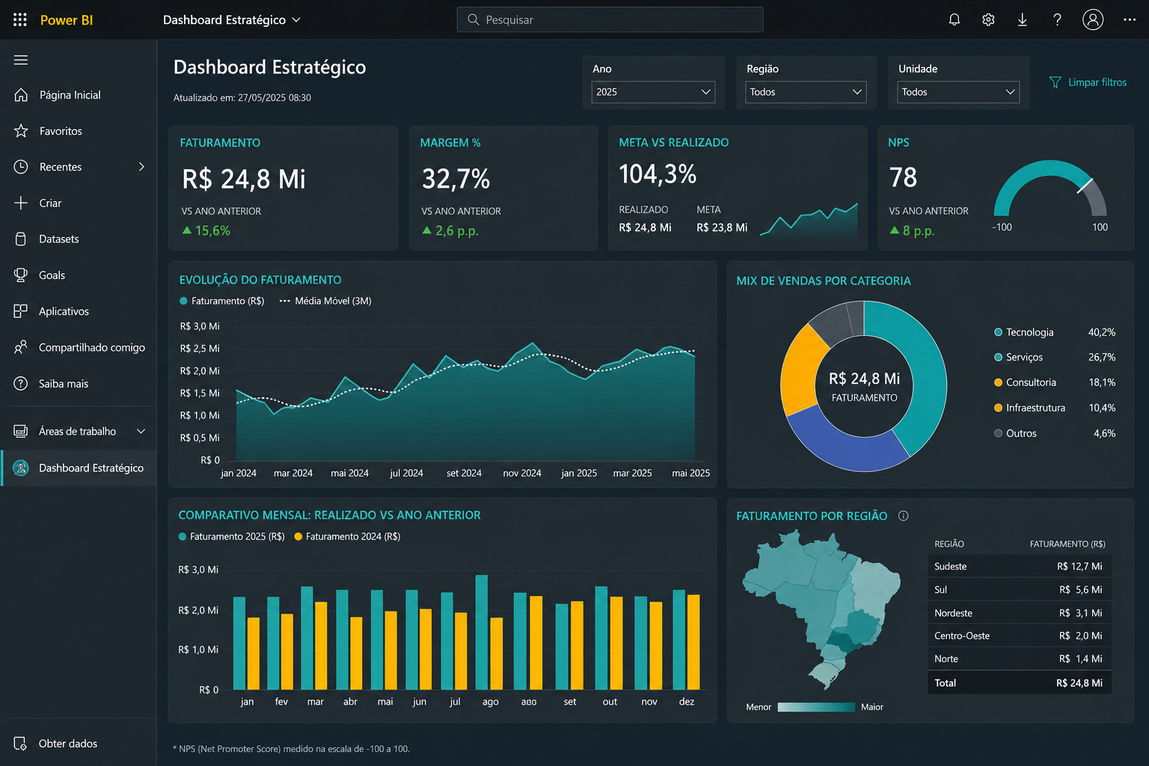Click the Datasets cylinder icon

[21, 239]
